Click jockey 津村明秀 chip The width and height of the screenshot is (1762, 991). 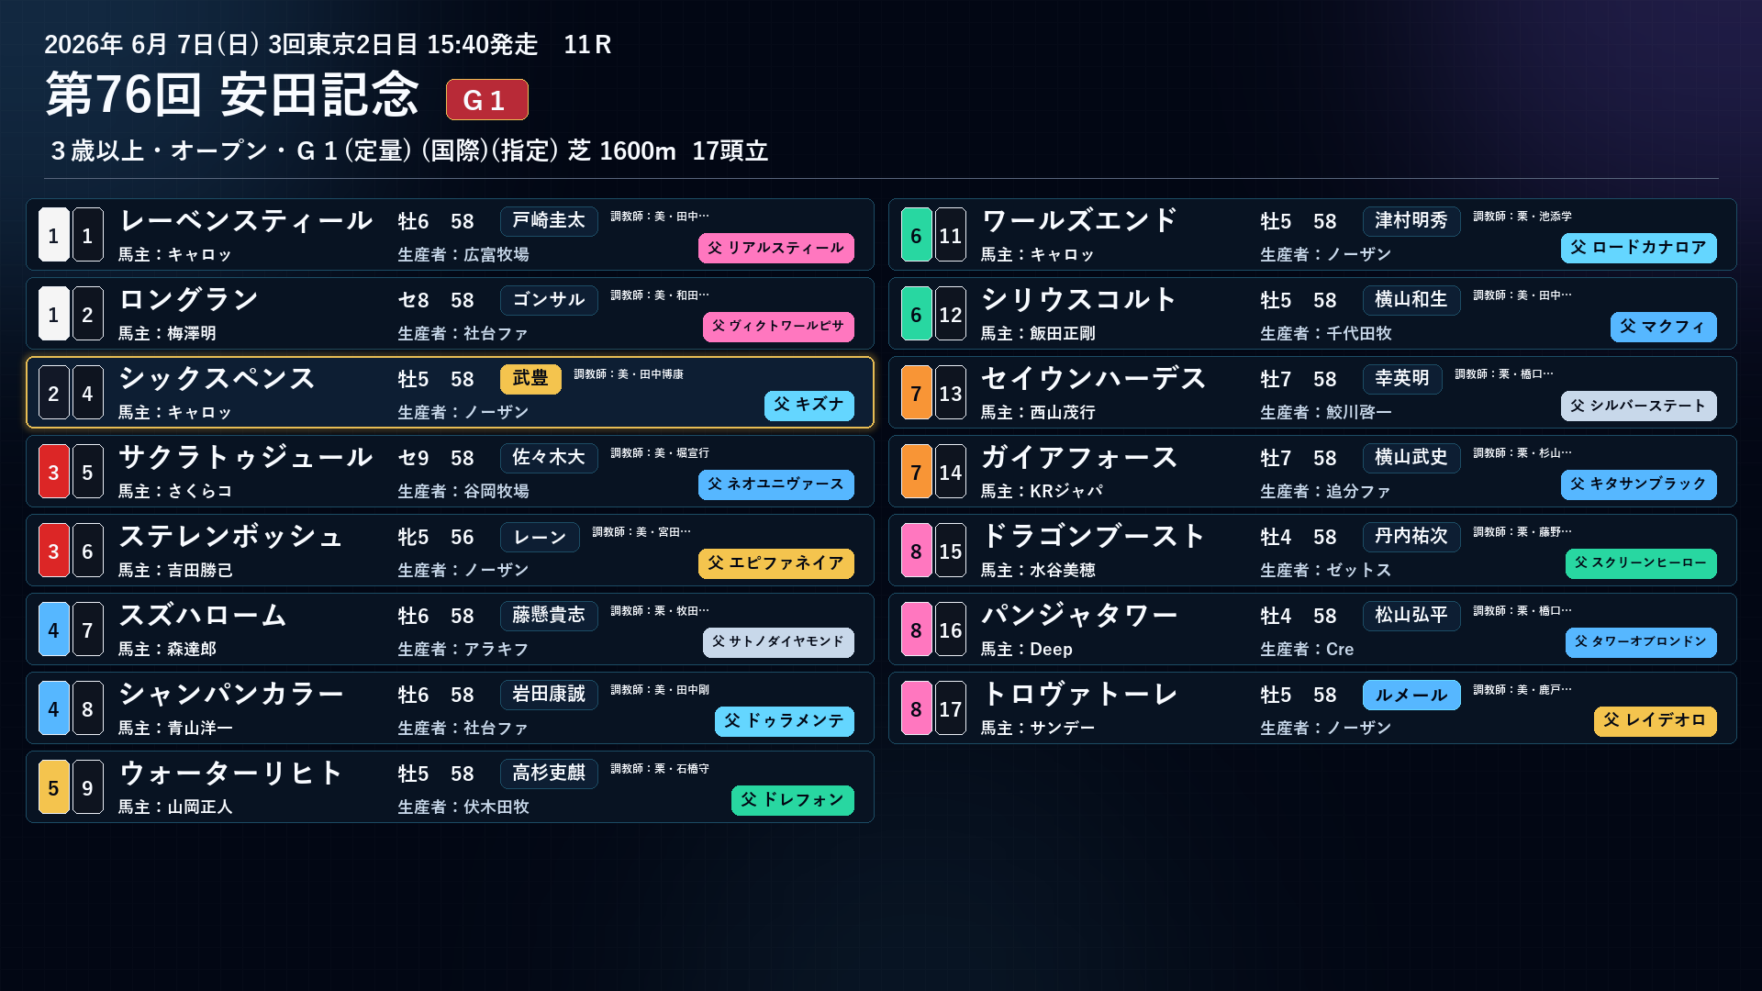click(1411, 221)
